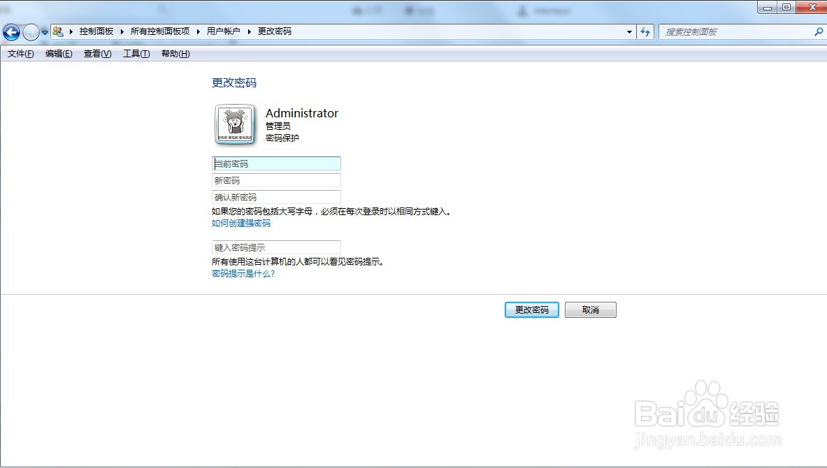Click the refresh button beside address bar
The width and height of the screenshot is (827, 468).
coord(645,32)
